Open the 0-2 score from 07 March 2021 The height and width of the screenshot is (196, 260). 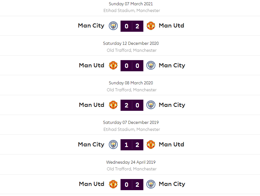point(132,26)
